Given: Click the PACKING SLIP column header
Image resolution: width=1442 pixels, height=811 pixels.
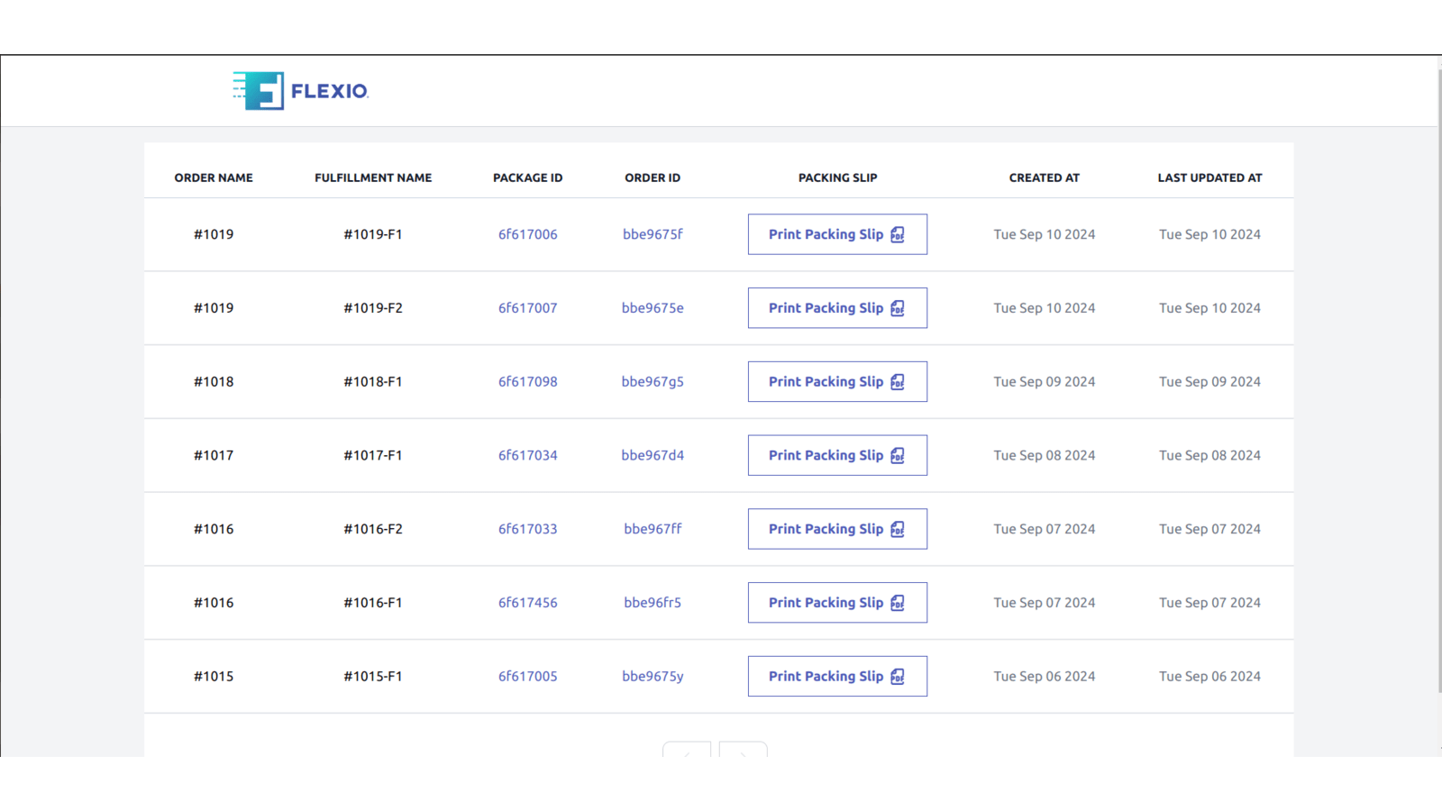Looking at the screenshot, I should (x=837, y=178).
